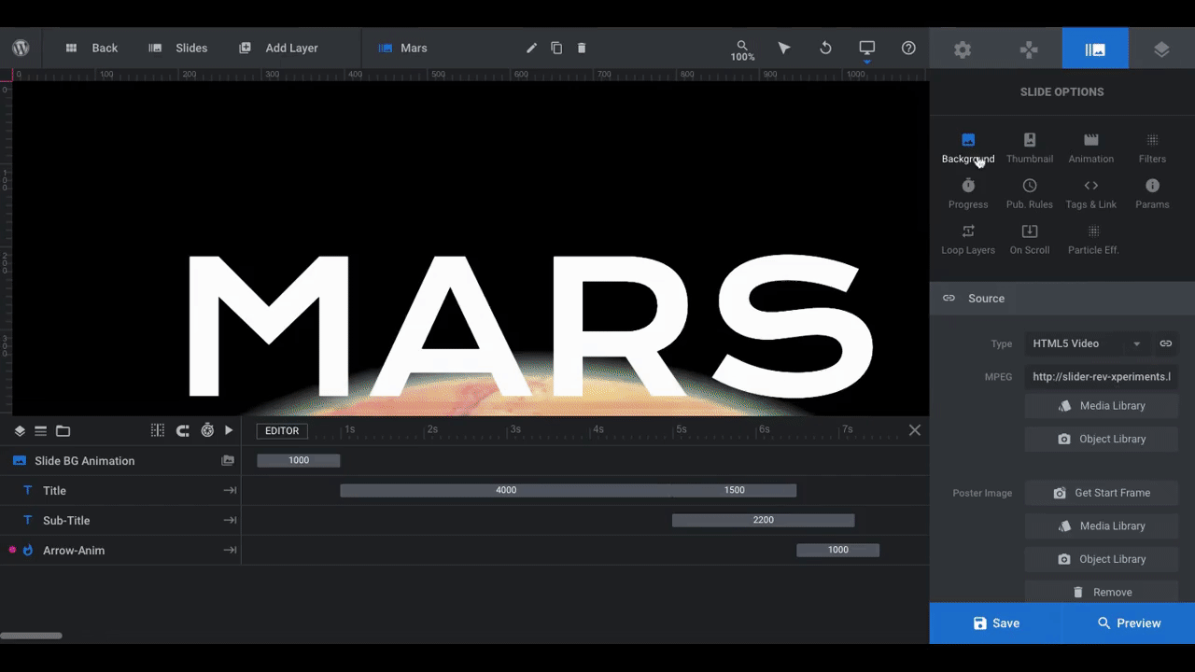Viewport: 1195px width, 672px height.
Task: Open the Animation slide option
Action: click(1091, 148)
